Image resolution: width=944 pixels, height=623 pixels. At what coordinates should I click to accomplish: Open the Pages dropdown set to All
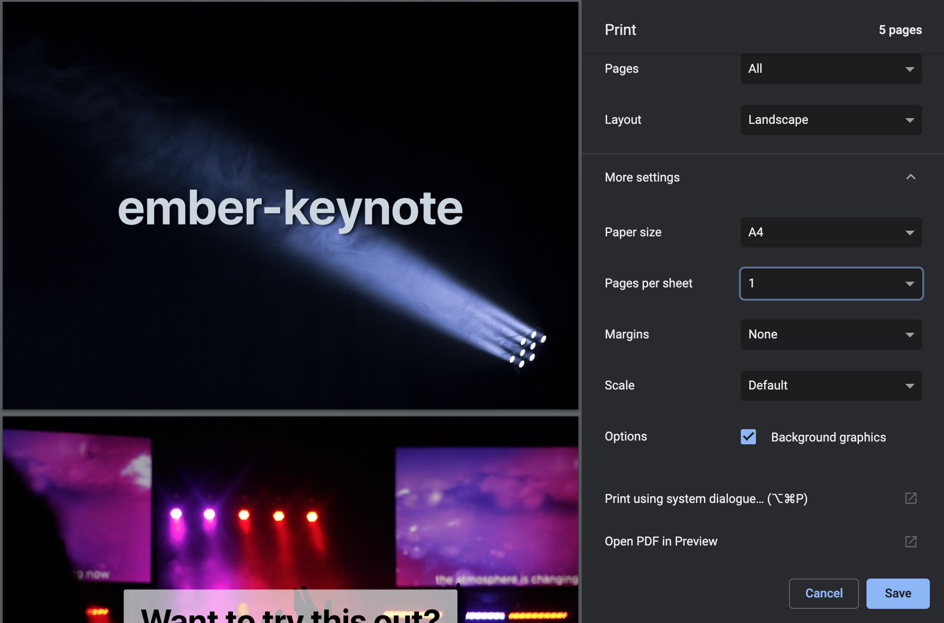831,69
